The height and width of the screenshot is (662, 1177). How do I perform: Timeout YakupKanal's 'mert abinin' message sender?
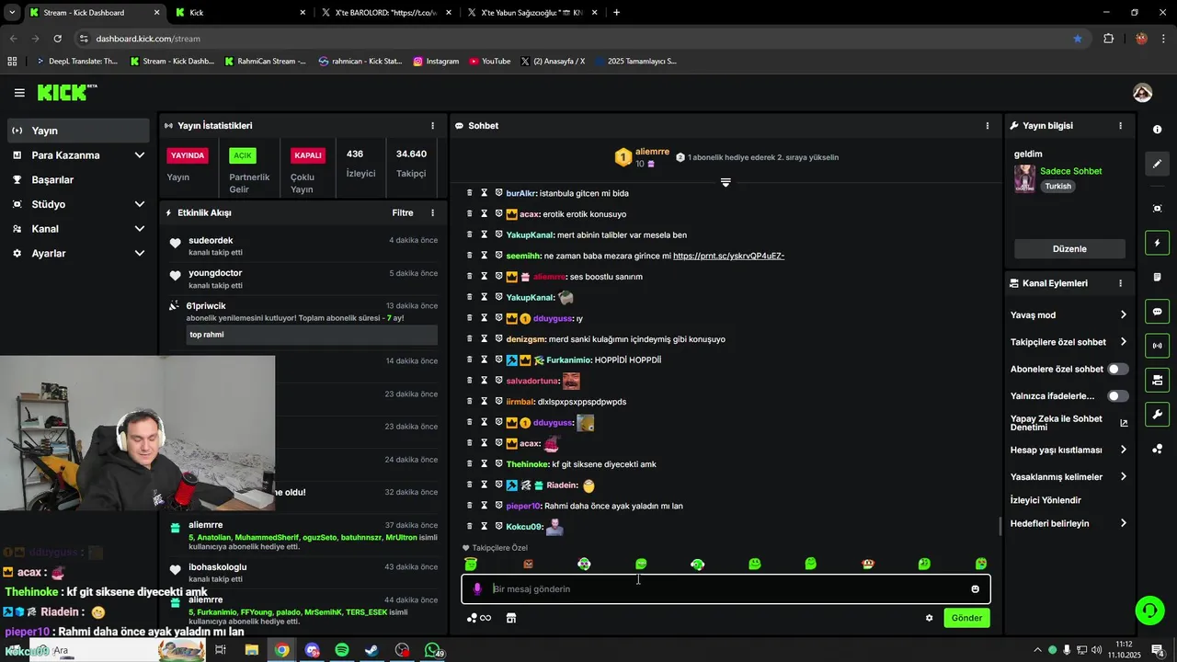point(485,234)
